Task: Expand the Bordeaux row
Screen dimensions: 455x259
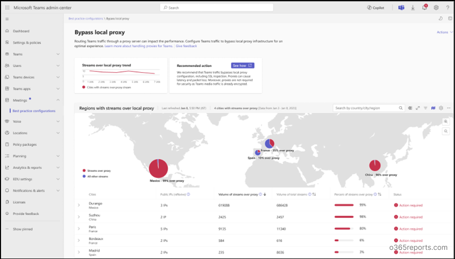Action: coord(78,241)
